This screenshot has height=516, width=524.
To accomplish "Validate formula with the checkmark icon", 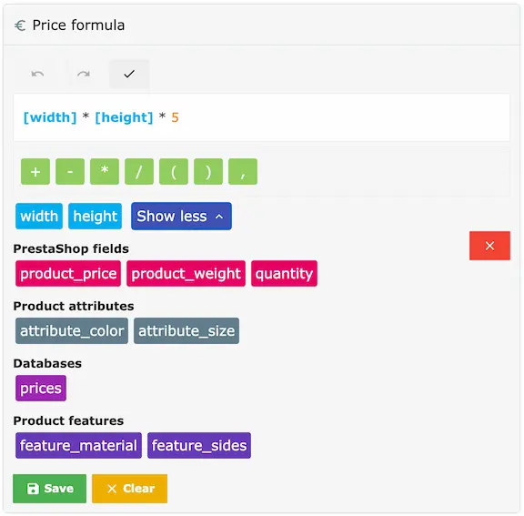I will (129, 74).
